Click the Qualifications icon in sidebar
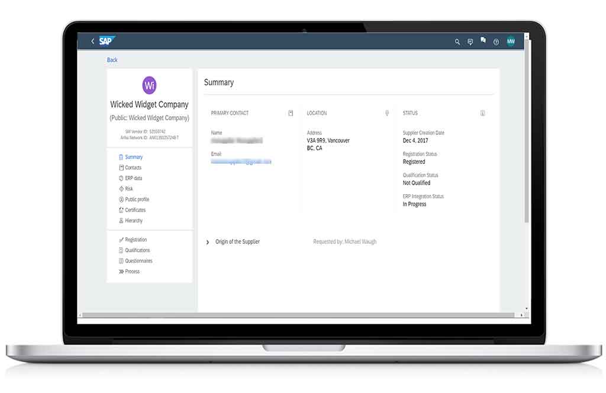This screenshot has width=606, height=393. [x=121, y=250]
